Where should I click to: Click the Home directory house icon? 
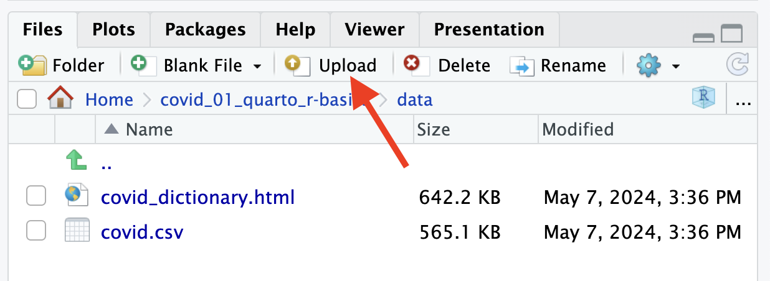coord(60,99)
